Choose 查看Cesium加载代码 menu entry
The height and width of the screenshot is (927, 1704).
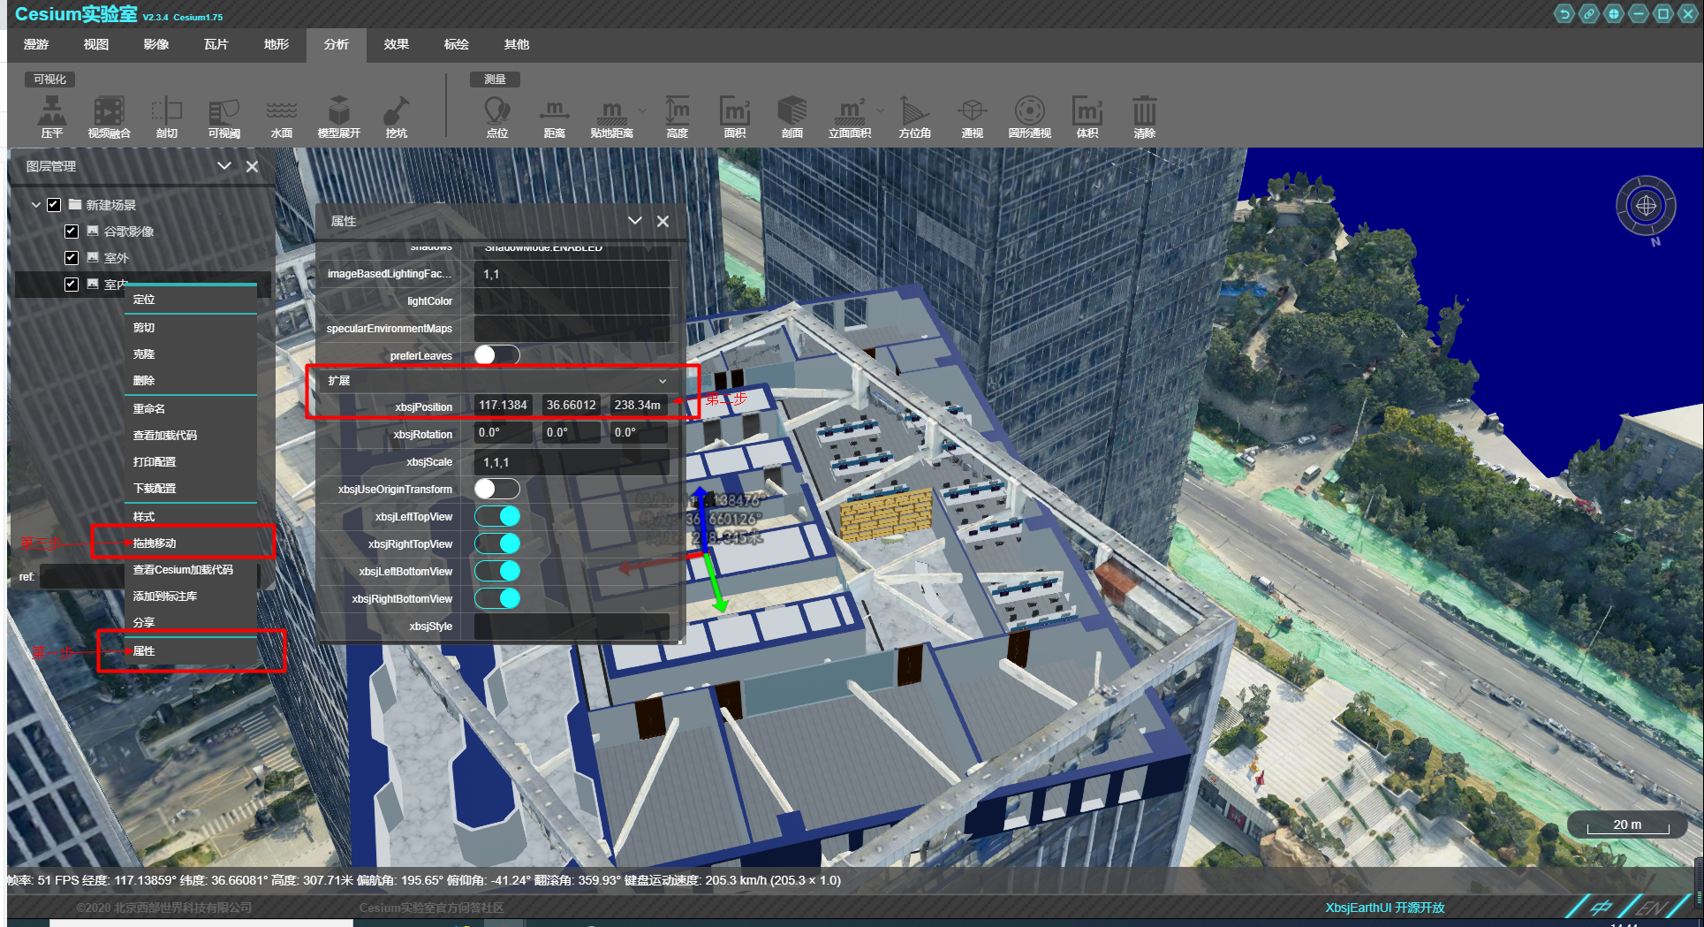click(191, 569)
